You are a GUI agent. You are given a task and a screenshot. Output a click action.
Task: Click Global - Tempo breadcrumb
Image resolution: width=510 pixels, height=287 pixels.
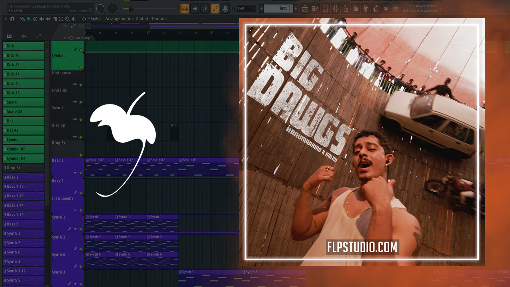point(150,19)
